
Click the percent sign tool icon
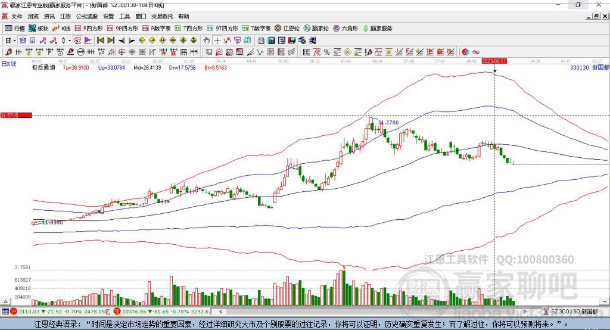point(327,52)
